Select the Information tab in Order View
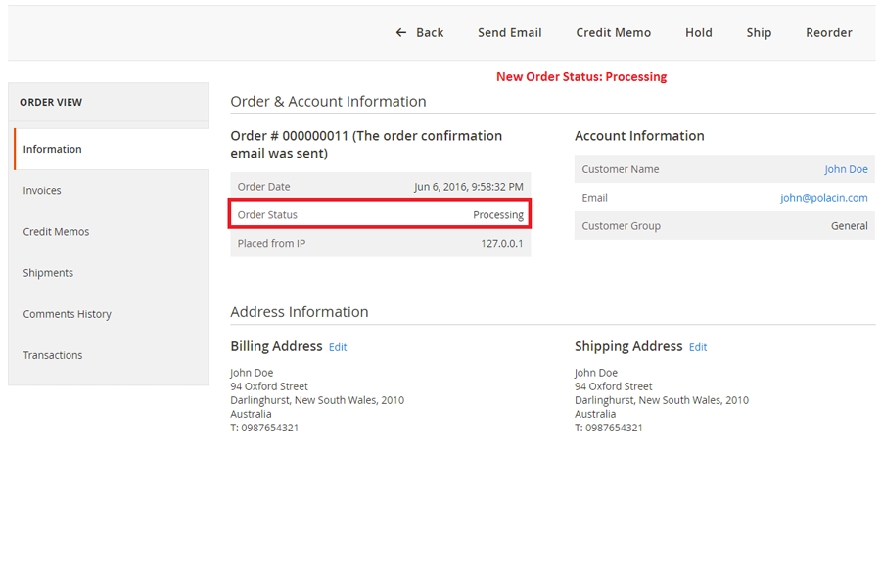Screen dimensions: 881x587 pyautogui.click(x=53, y=150)
